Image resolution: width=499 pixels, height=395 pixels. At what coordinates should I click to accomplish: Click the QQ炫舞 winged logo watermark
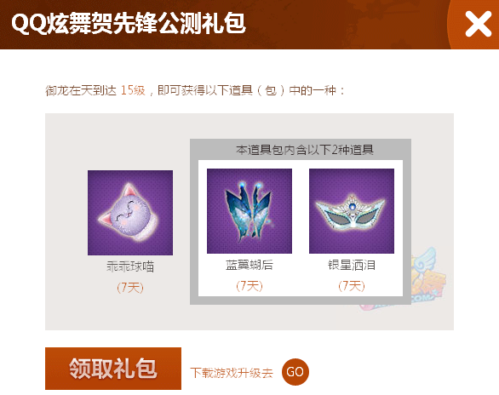coord(427,280)
